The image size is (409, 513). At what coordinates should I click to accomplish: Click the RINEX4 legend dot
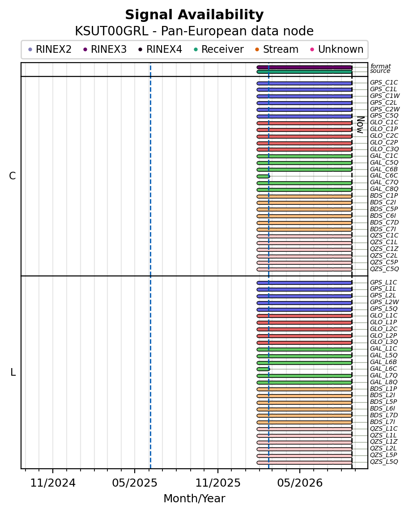pos(141,50)
